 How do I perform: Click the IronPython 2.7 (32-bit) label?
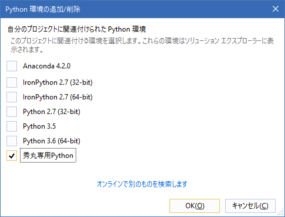[x=58, y=82]
